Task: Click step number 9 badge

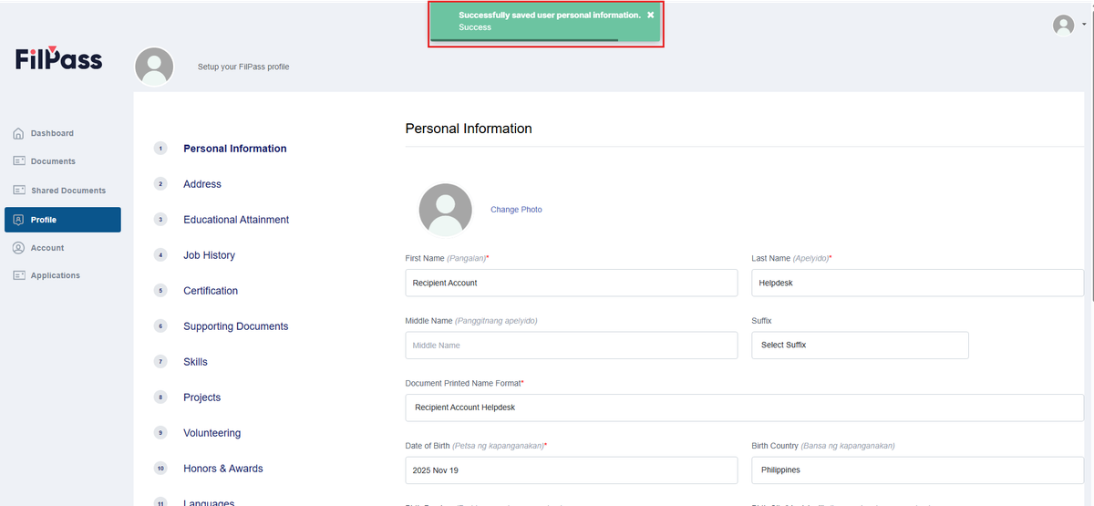Action: [x=161, y=433]
